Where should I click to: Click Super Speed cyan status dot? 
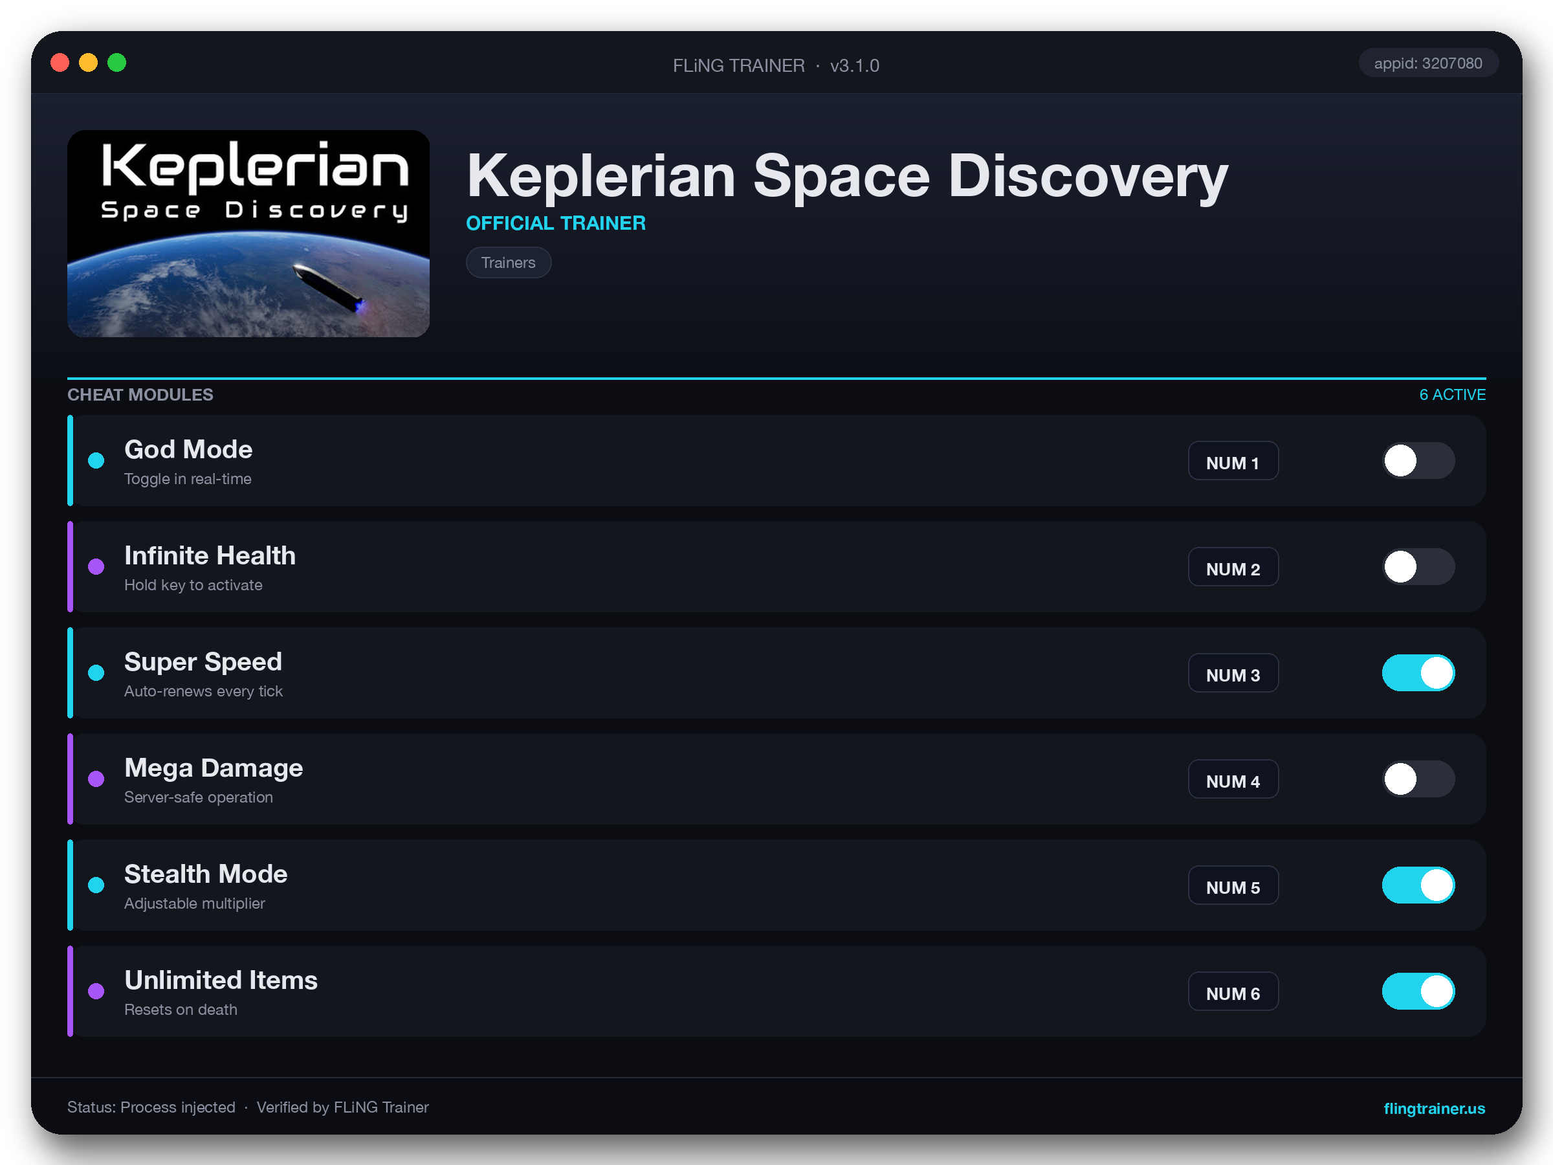96,672
